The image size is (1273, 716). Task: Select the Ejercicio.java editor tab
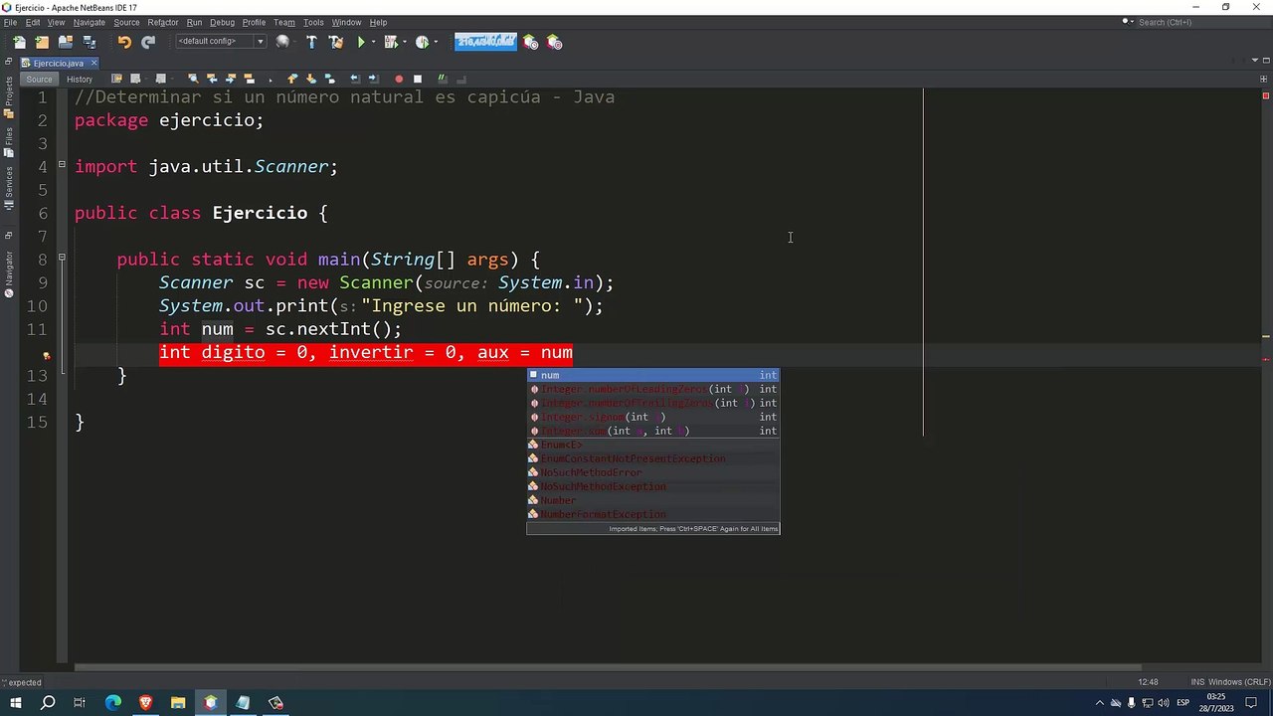[58, 63]
